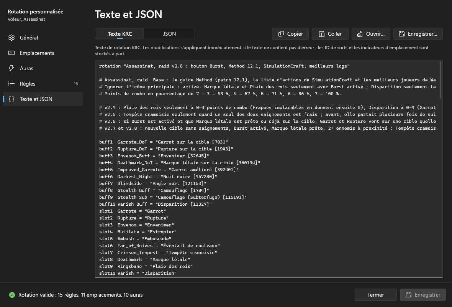Viewport: 452px width, 307px height.
Task: Open the Règles section
Action: tap(43, 83)
